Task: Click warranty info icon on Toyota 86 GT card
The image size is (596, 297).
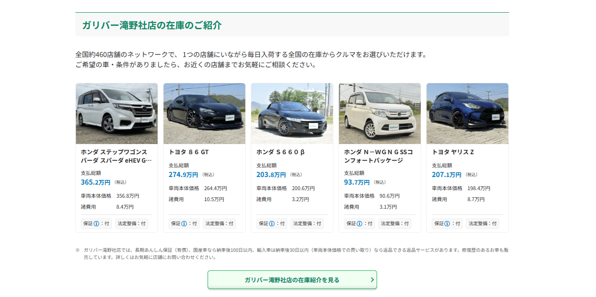Action: pyautogui.click(x=184, y=224)
